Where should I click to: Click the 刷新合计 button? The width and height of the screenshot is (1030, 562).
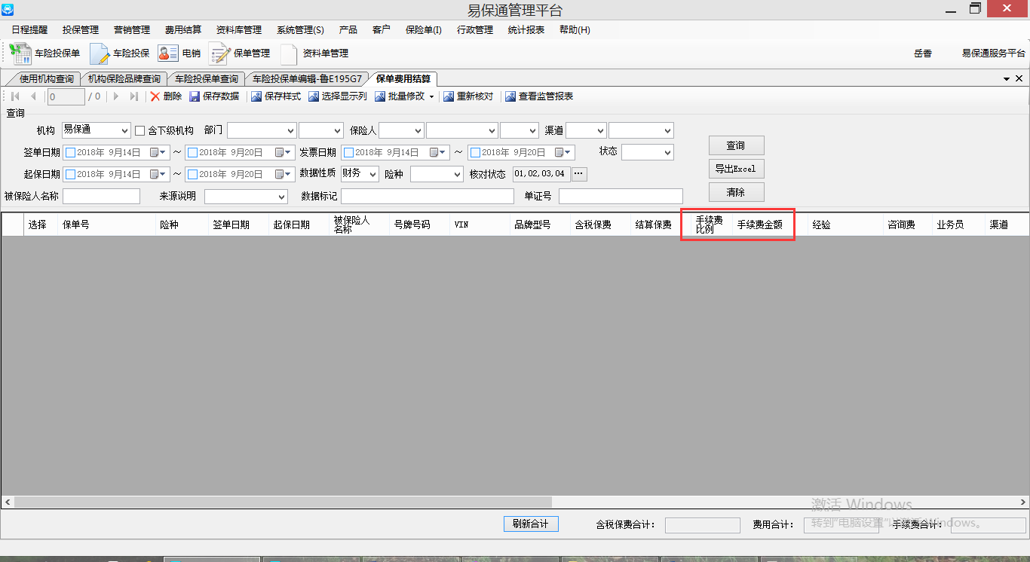pyautogui.click(x=530, y=524)
